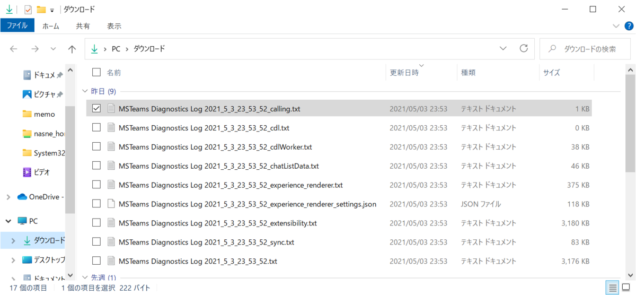
Task: Click the 23_53_52.txt document icon
Action: coord(111,261)
